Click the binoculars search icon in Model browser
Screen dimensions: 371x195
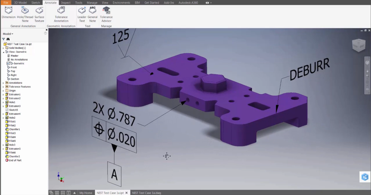click(9, 39)
